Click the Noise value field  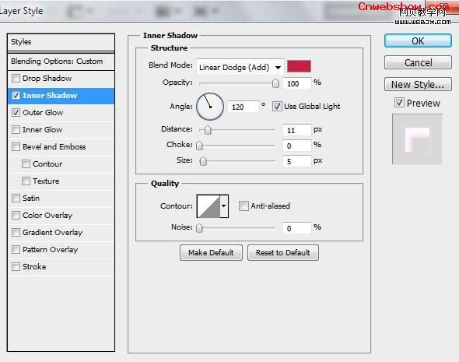point(297,228)
